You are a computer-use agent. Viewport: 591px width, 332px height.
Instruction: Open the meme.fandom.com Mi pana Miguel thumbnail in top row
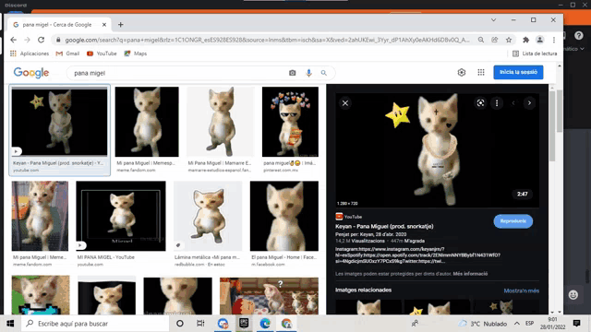tap(147, 122)
